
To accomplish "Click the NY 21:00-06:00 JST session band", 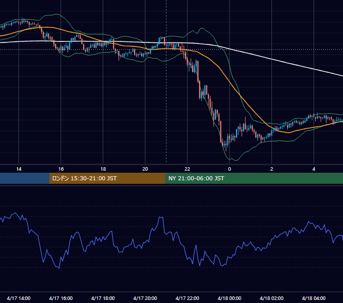I will (254, 178).
